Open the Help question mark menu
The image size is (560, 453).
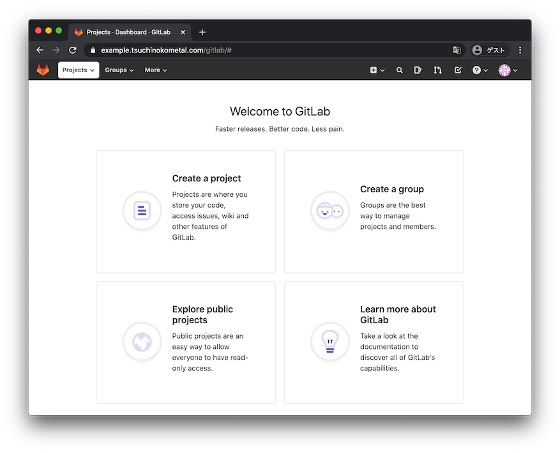(x=480, y=70)
